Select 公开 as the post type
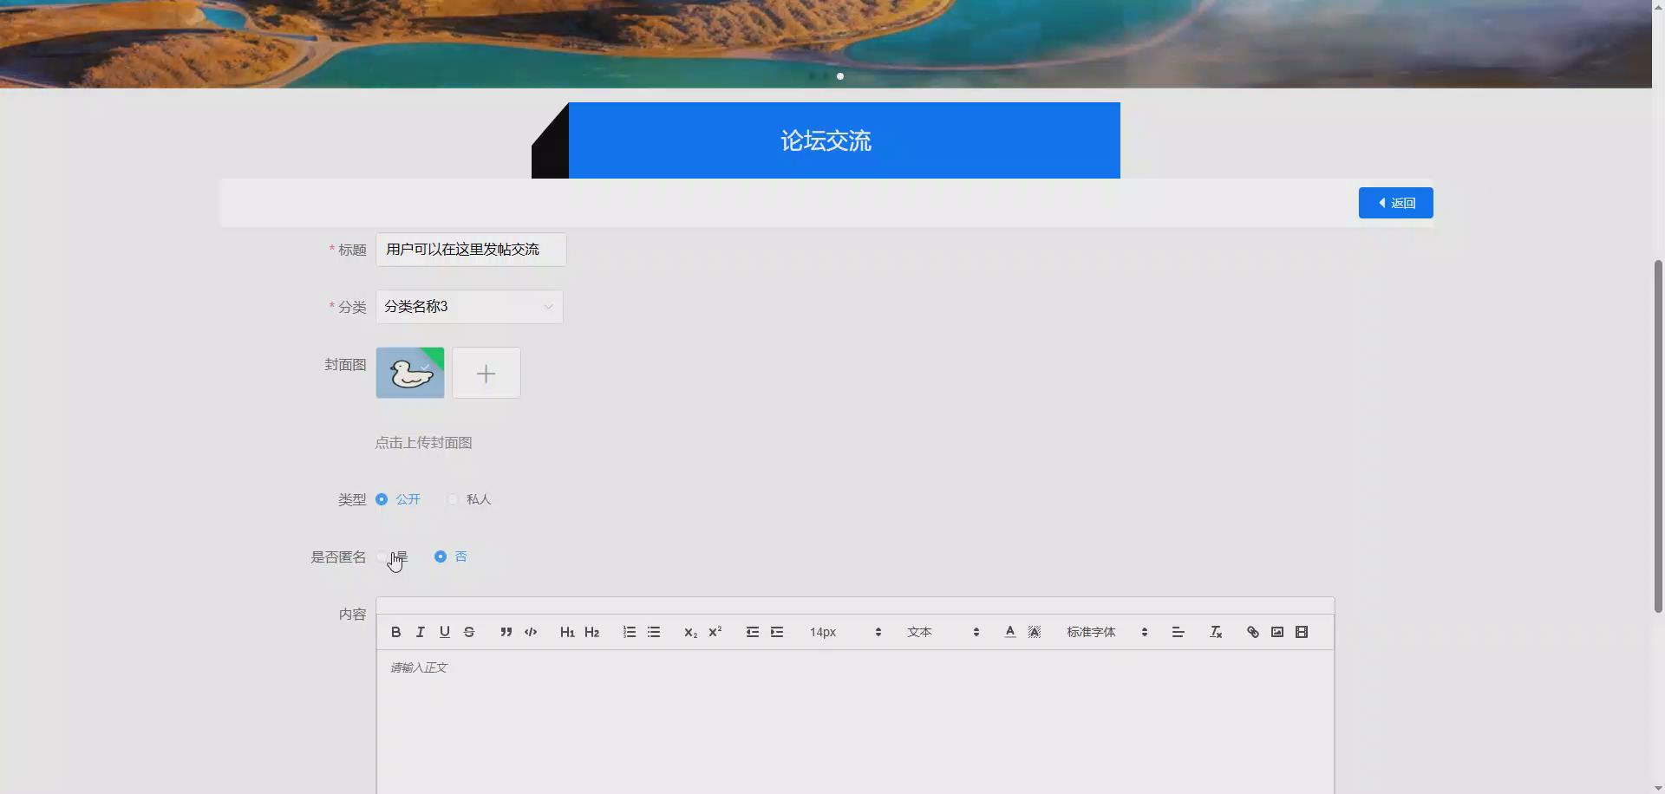1665x794 pixels. (x=382, y=499)
